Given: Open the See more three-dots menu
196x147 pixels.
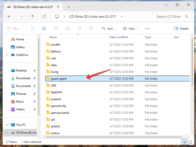Looking at the screenshot, I should [147, 28].
